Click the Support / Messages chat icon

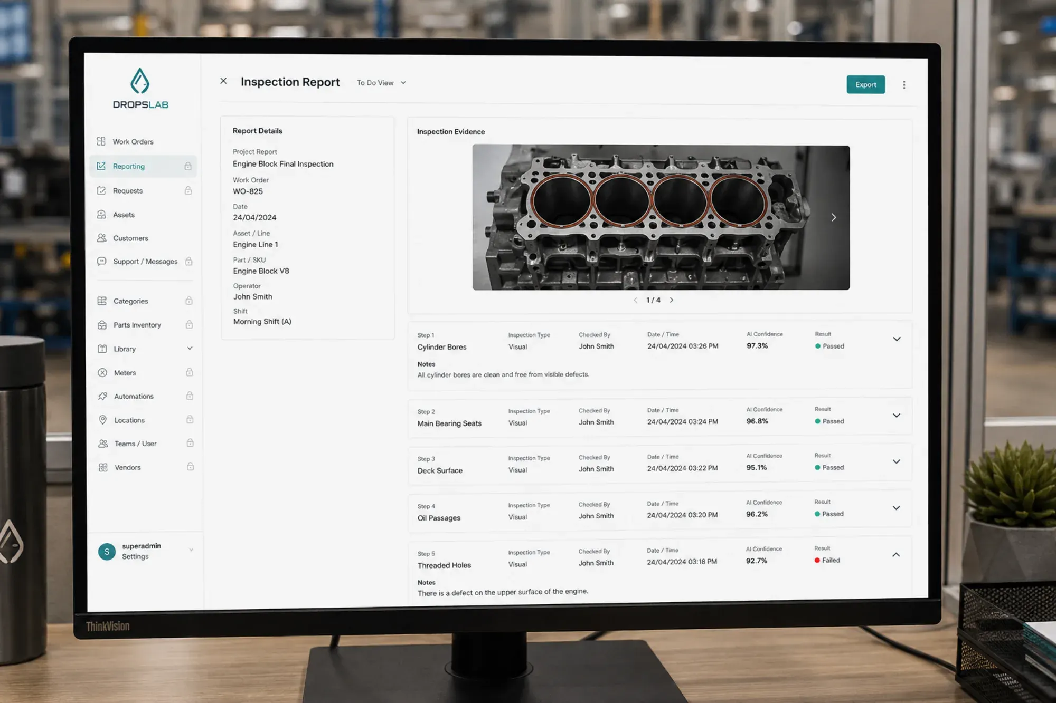102,261
